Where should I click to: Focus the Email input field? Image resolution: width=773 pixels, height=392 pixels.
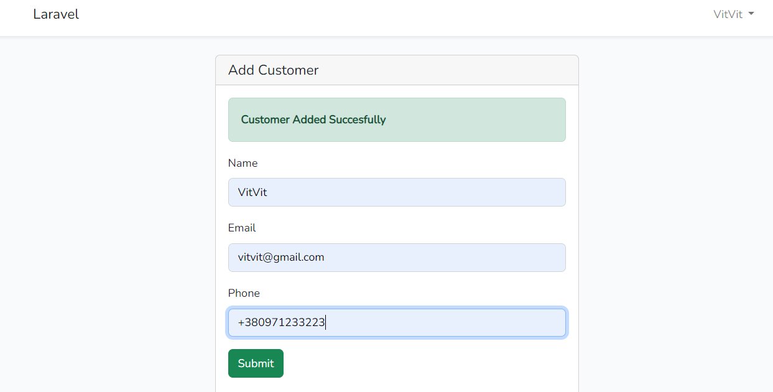point(397,258)
